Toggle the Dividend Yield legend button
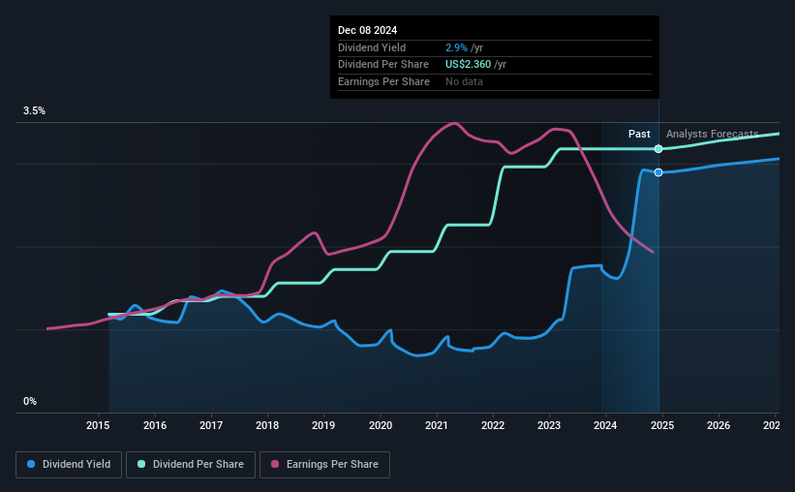Viewport: 795px width, 492px height. (69, 465)
